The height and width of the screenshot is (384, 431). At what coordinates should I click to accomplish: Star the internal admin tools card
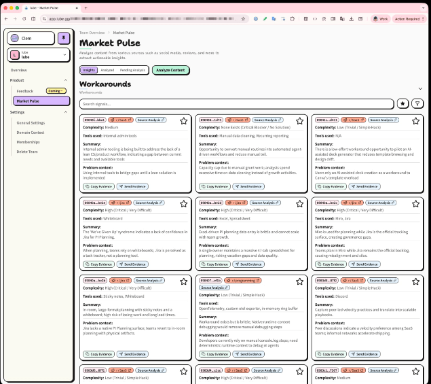point(183,121)
